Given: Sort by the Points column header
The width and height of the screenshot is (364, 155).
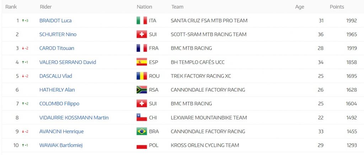Looking at the screenshot, I should (337, 7).
